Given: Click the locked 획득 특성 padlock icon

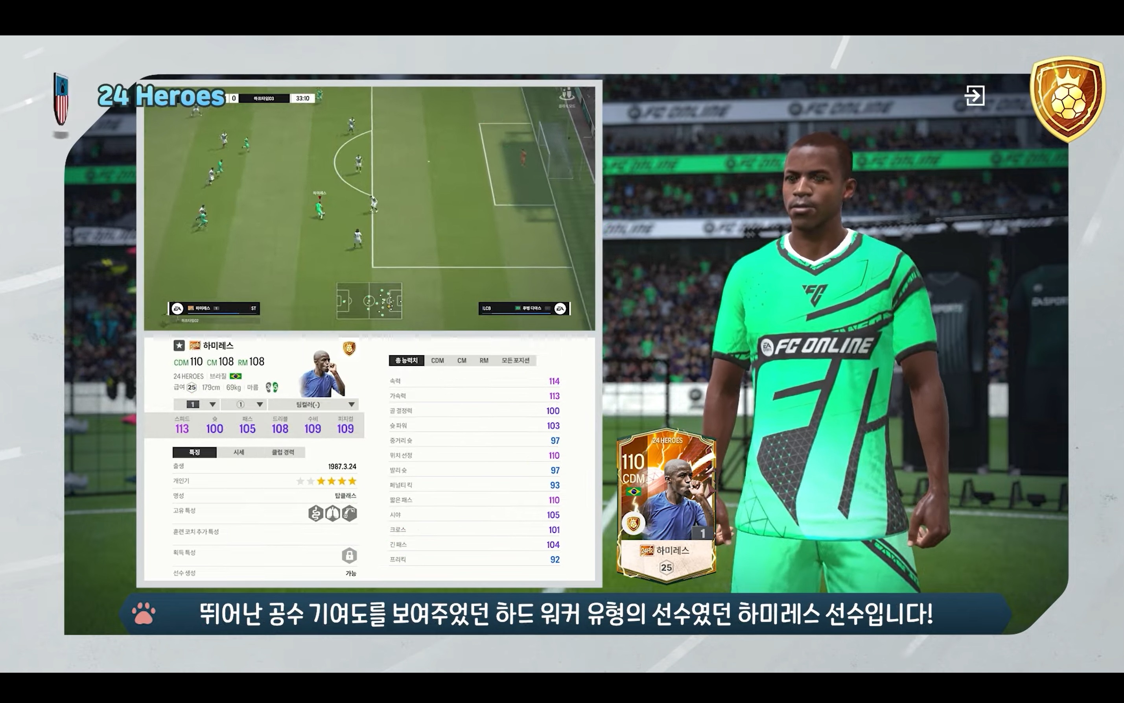Looking at the screenshot, I should click(x=349, y=555).
